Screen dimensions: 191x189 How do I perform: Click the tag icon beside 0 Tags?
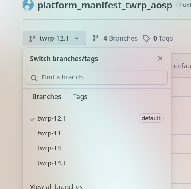(146, 38)
